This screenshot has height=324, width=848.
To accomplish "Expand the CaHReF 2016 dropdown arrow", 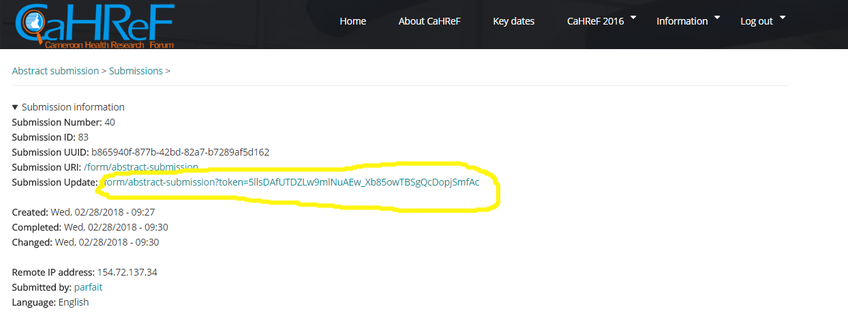I will pyautogui.click(x=633, y=17).
